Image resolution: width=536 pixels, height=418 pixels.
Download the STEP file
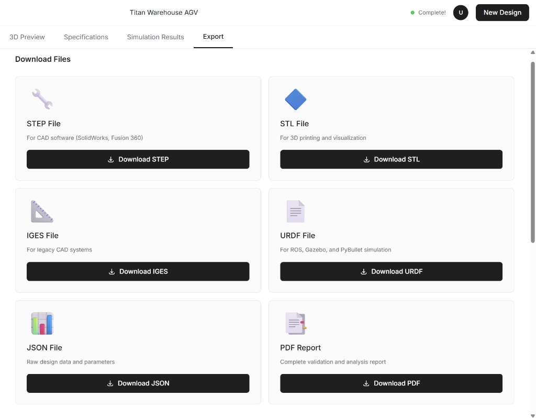pos(138,159)
